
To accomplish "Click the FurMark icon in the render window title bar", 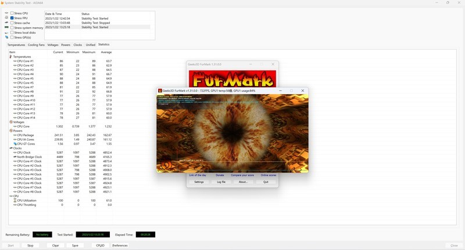I will 160,91.
